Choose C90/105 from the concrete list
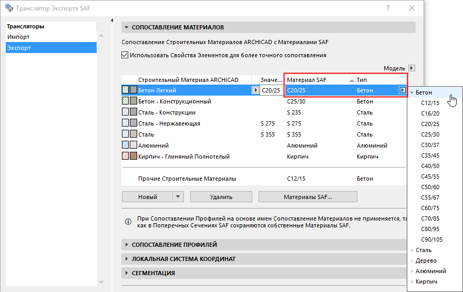The image size is (463, 292). (431, 239)
